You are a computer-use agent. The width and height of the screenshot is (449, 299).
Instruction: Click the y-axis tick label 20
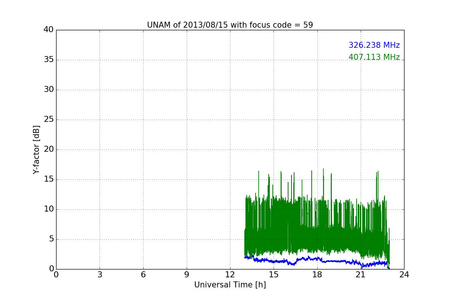49,149
